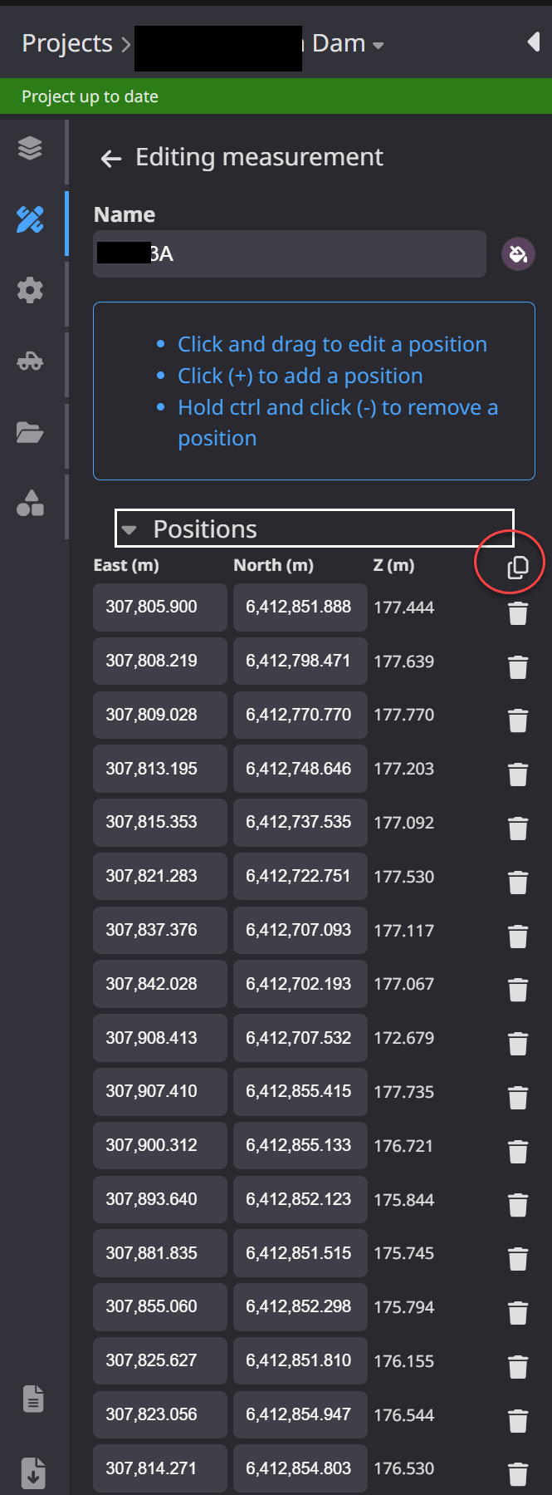
Task: Delete the position row with Z 177.444
Action: click(518, 613)
